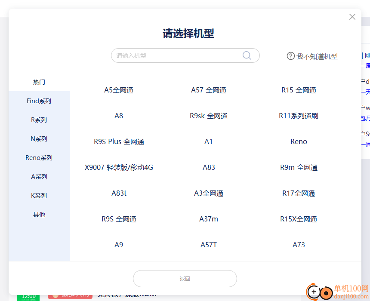Choose model R15X全网通
Image resolution: width=370 pixels, height=301 pixels.
[x=299, y=219]
